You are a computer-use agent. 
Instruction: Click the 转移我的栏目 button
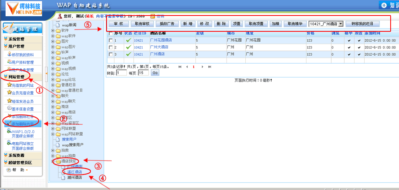point(362,24)
